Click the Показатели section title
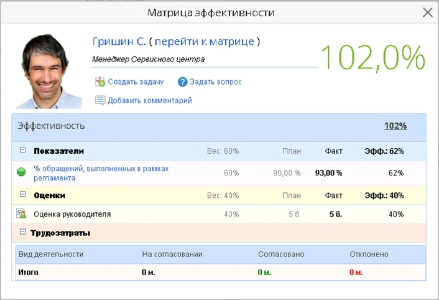 click(59, 151)
